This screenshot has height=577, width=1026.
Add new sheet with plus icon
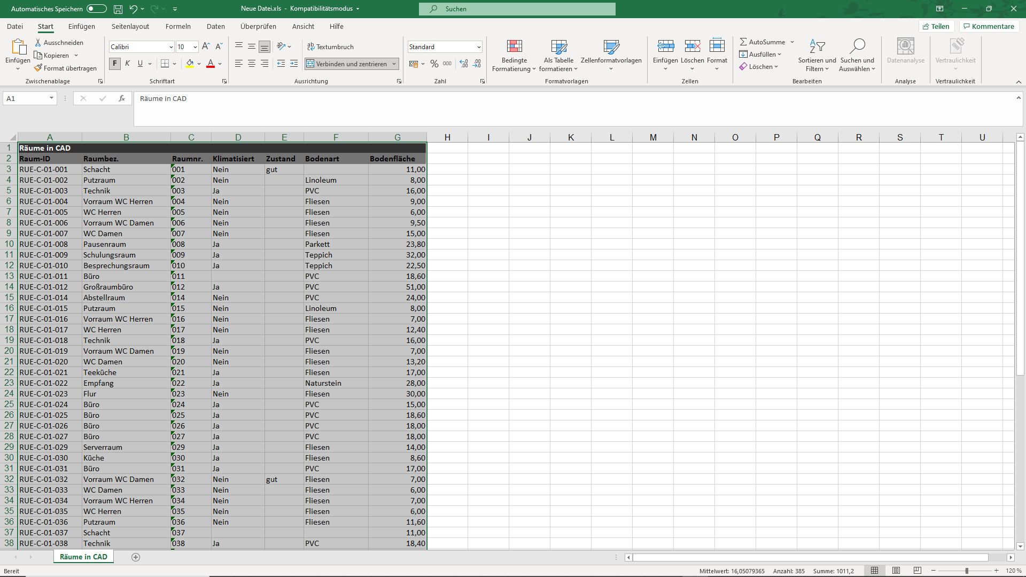[x=136, y=557]
